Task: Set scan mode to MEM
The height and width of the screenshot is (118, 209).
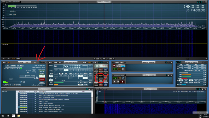Action: click(123, 66)
